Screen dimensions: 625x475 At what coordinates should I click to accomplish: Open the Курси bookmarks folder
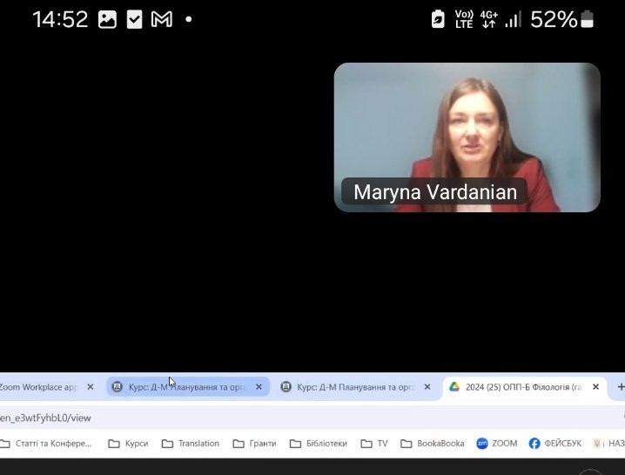(x=127, y=444)
